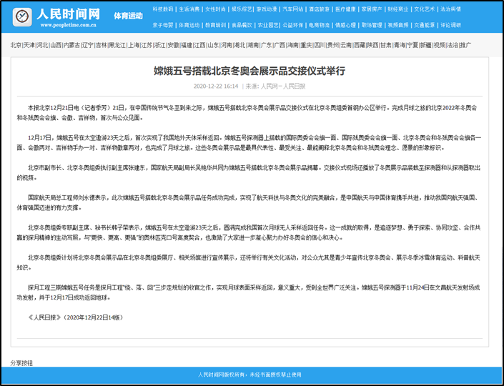Visit the 情感心理 channel
504x386 pixels.
tap(345, 25)
